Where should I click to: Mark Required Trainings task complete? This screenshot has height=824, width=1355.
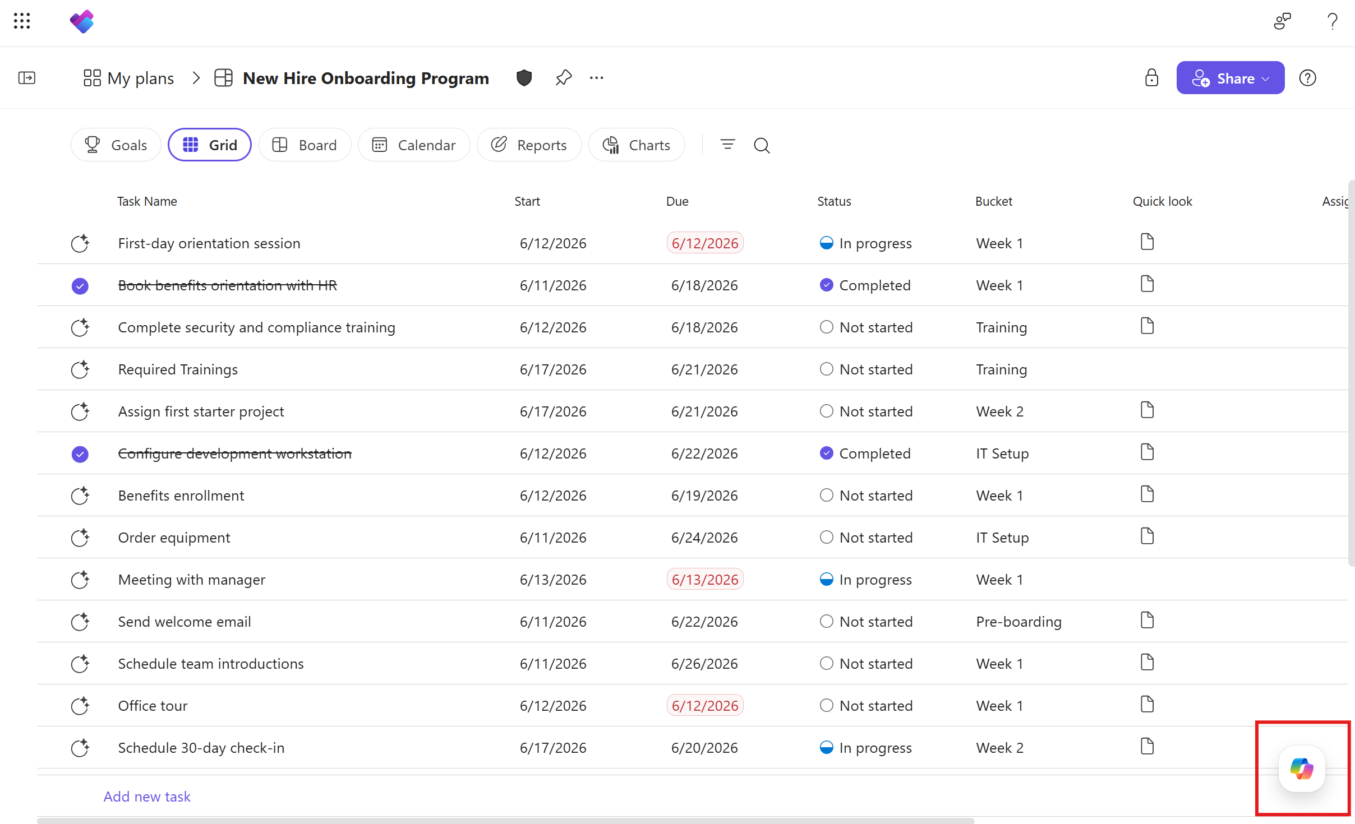[x=80, y=369]
